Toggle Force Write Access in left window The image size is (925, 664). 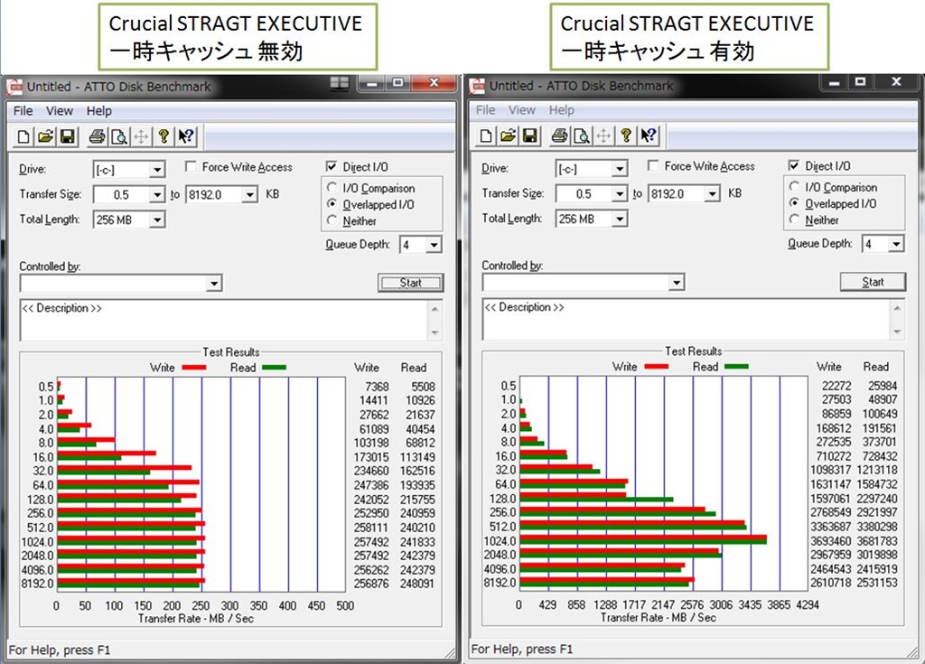click(x=191, y=167)
